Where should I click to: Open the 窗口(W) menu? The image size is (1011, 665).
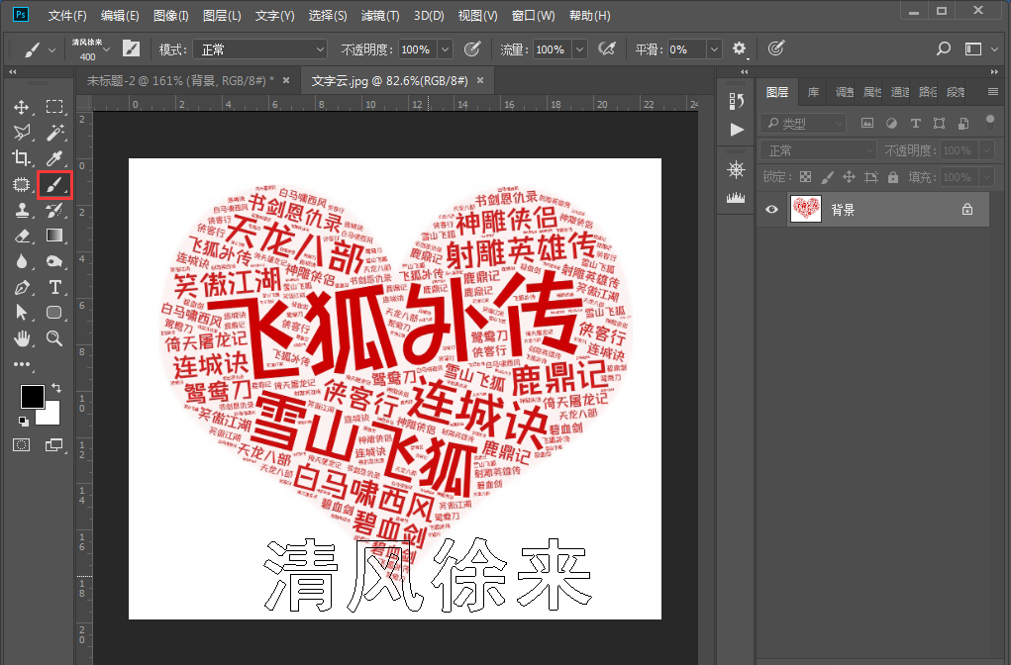pos(533,16)
